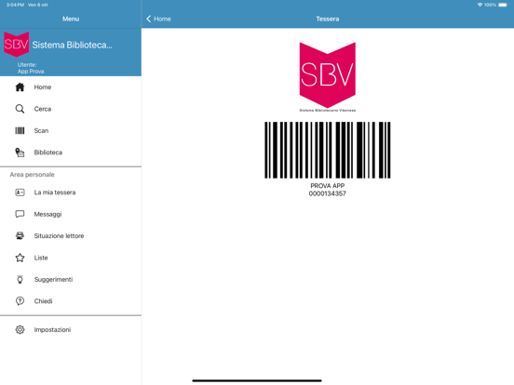Screen dimensions: 514x385
Task: Click the Situazione lettore icon
Action: pos(20,235)
